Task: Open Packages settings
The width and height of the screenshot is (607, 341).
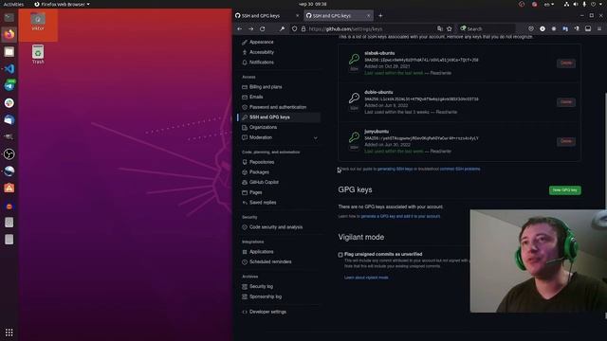Action: click(259, 172)
